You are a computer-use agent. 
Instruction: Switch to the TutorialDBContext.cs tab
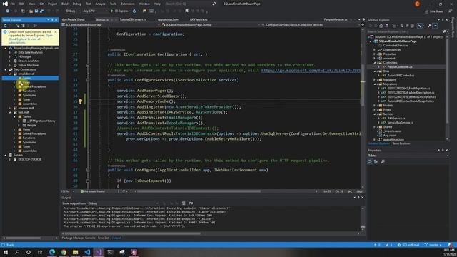[133, 19]
